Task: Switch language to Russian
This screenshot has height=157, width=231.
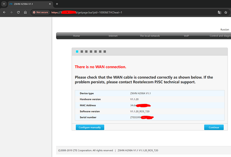Action: [x=225, y=29]
